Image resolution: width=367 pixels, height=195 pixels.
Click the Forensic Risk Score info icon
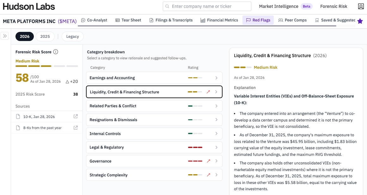[56, 52]
